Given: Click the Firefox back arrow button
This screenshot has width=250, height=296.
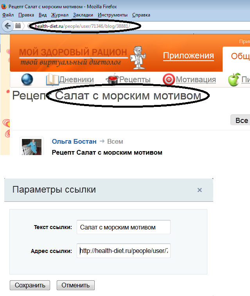Looking at the screenshot, I should [7, 26].
